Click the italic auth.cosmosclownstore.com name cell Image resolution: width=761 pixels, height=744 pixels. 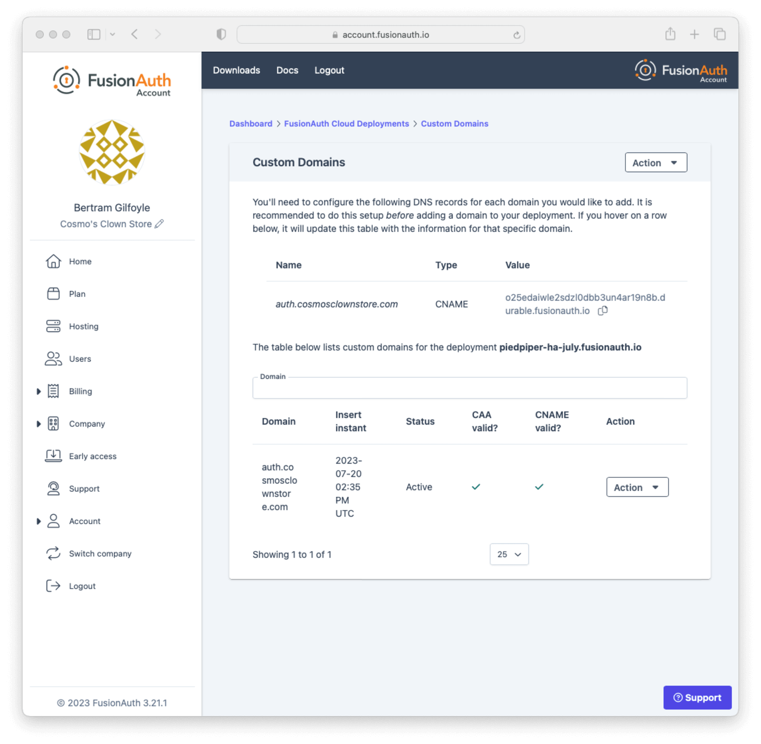click(x=337, y=304)
